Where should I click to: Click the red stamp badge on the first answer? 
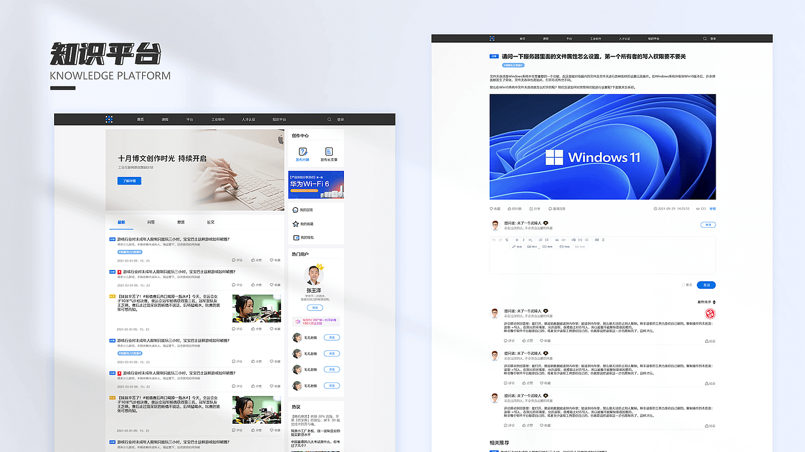coord(711,313)
